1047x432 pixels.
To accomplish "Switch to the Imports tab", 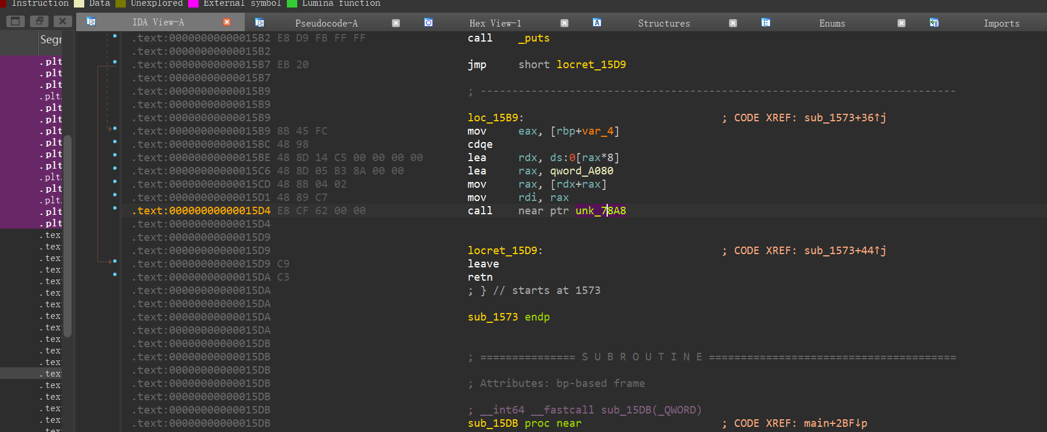I will coord(1001,23).
